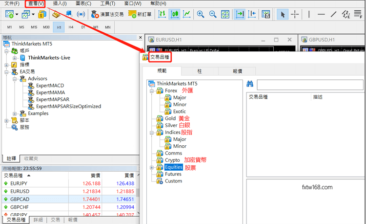Viewport: 366px width, 224px height.
Task: Click the zoom in magnifier icon
Action: (200, 15)
